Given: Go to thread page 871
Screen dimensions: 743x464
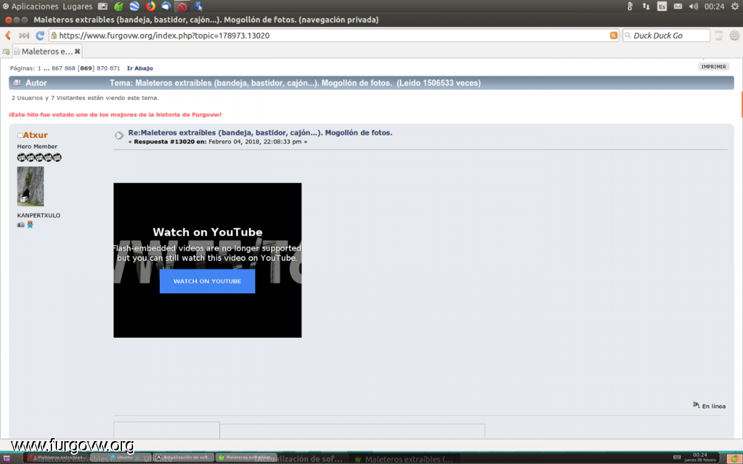Looking at the screenshot, I should pos(115,68).
